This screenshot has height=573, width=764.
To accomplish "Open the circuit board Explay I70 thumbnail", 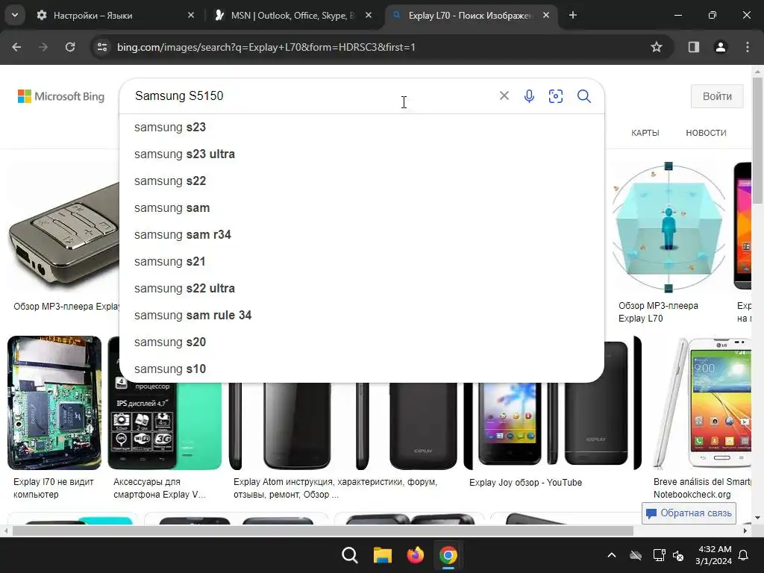I will point(54,403).
